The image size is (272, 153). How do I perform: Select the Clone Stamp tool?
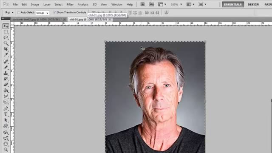click(x=6, y=73)
